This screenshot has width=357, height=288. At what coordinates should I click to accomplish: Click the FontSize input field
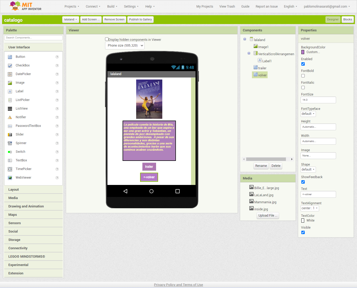(318, 100)
